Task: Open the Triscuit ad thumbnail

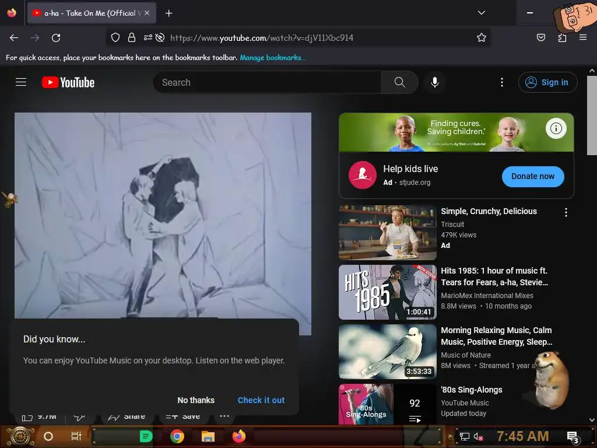Action: [x=388, y=232]
